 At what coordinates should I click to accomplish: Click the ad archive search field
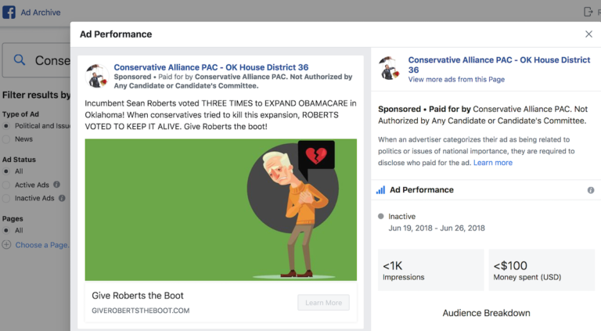click(x=37, y=60)
